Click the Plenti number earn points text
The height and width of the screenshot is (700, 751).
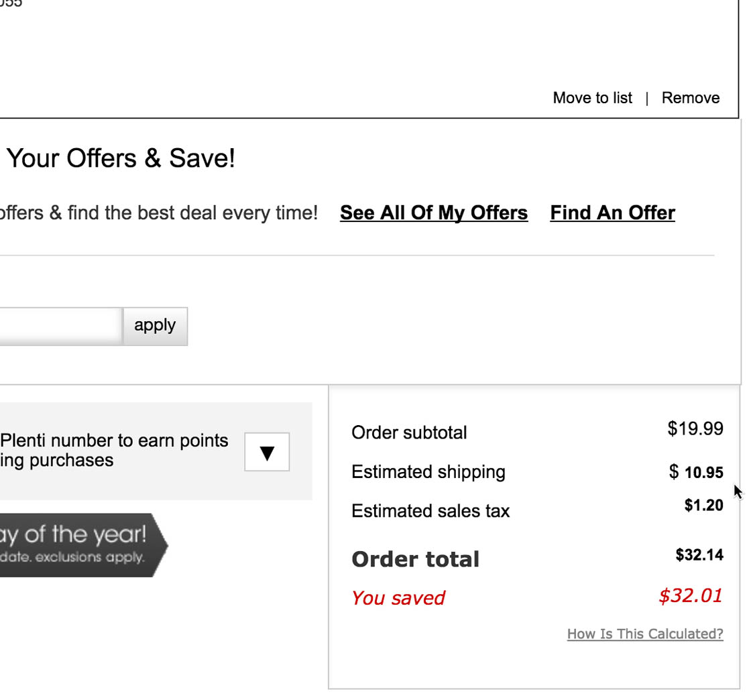[x=114, y=451]
